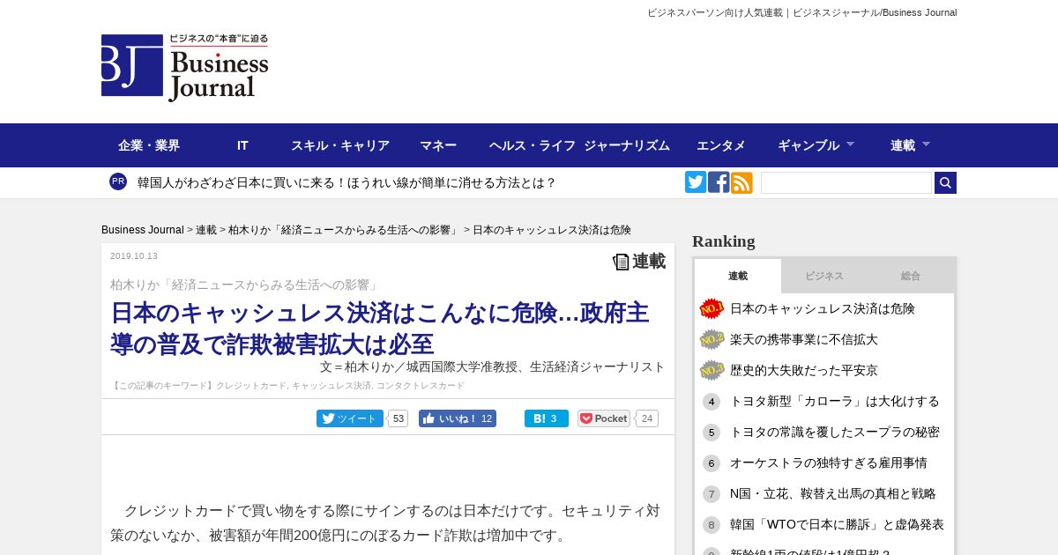Click the コンタクトレスカード keyword
Image resolution: width=1058 pixels, height=555 pixels.
421,386
